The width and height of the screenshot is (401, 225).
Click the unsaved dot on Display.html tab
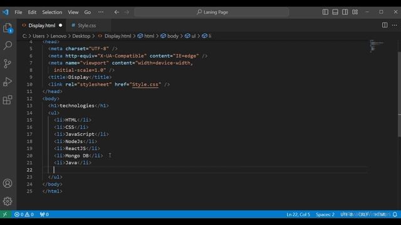[x=60, y=25]
